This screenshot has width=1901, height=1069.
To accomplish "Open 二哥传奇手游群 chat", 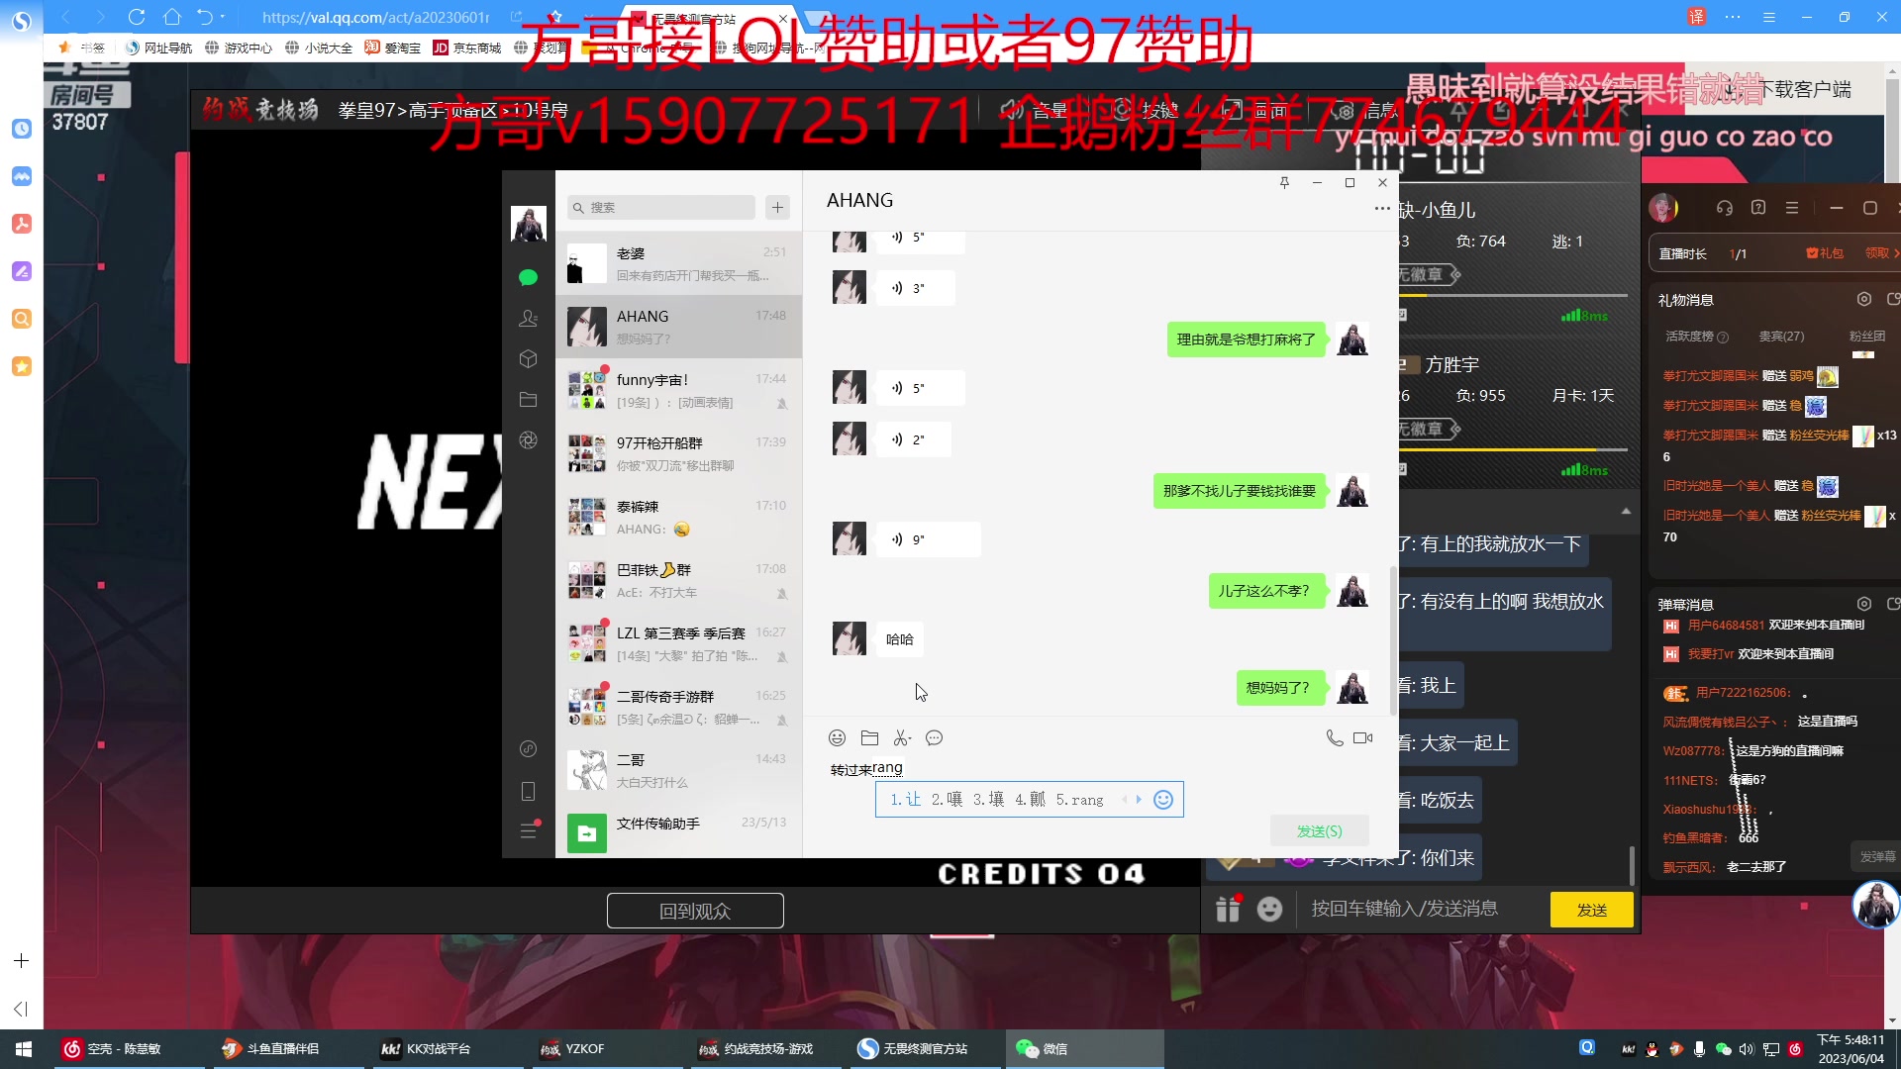I will click(678, 707).
